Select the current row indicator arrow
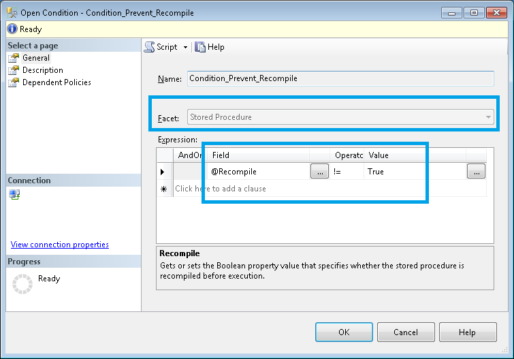This screenshot has height=359, width=514. [x=163, y=172]
